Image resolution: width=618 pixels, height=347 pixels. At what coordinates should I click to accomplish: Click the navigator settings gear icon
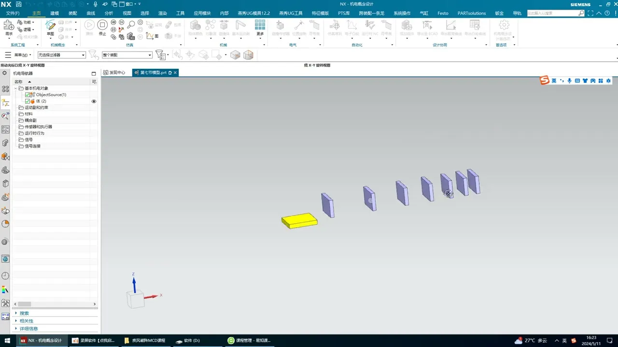(x=5, y=73)
